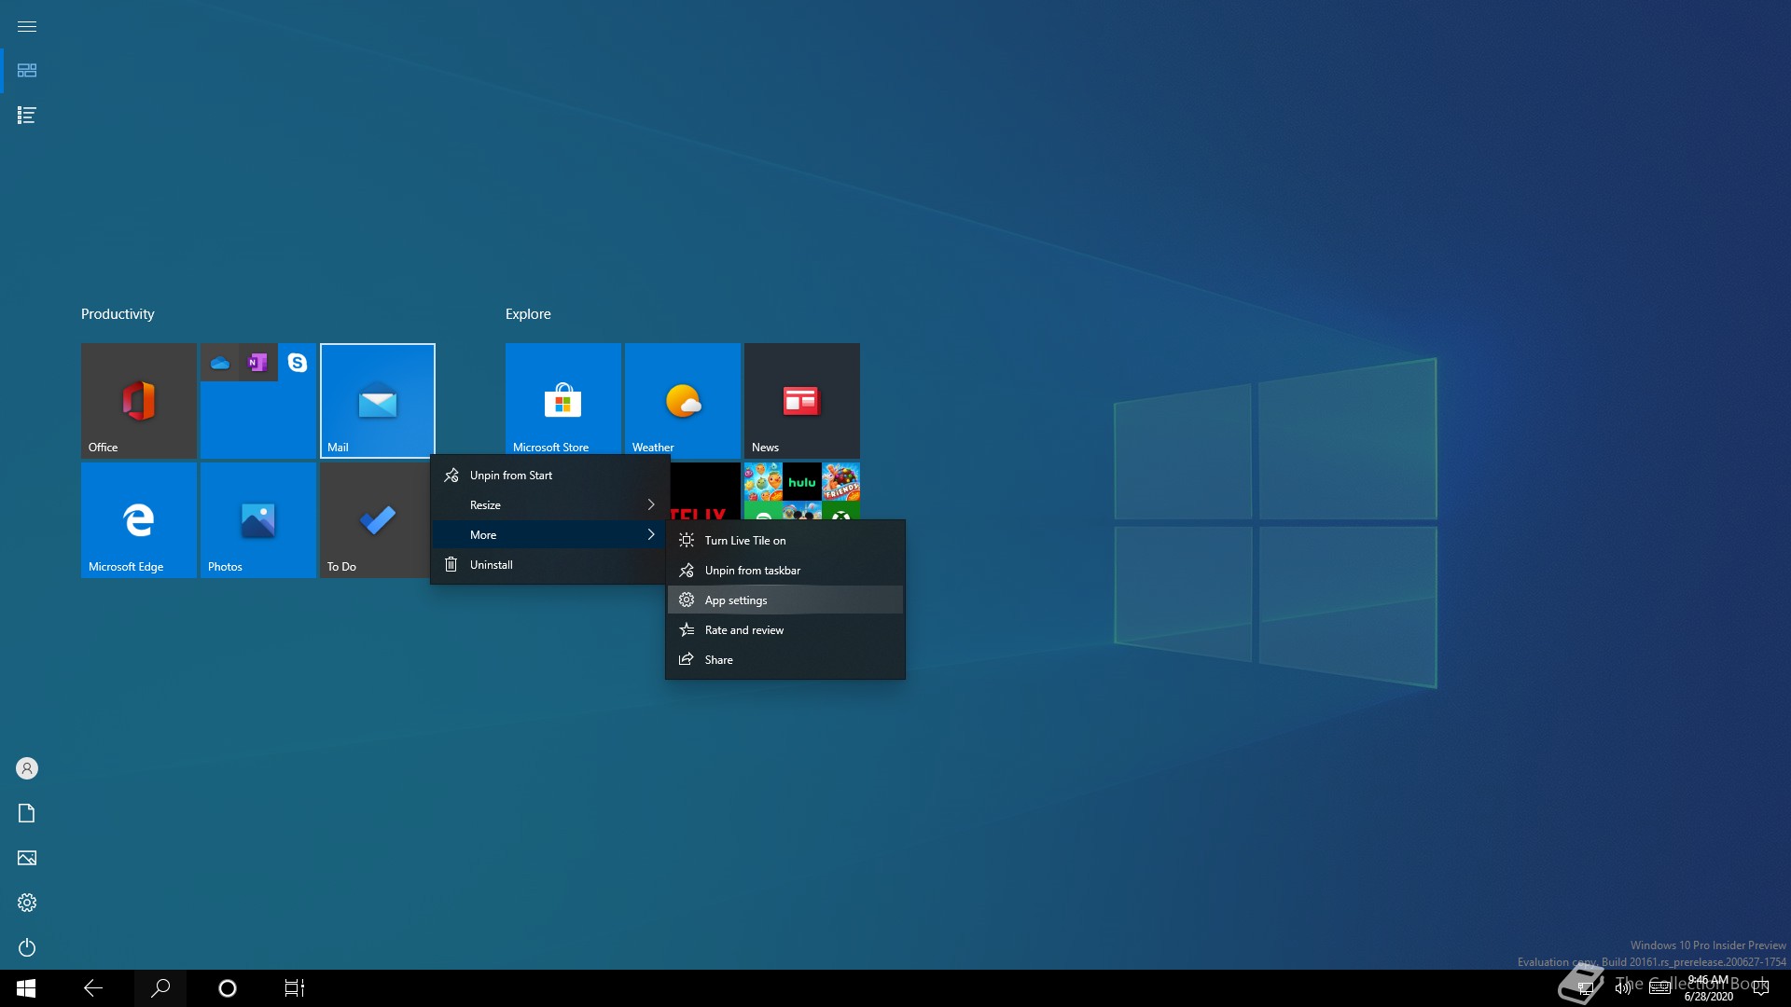Open Settings gear in Start sidebar

(x=27, y=903)
